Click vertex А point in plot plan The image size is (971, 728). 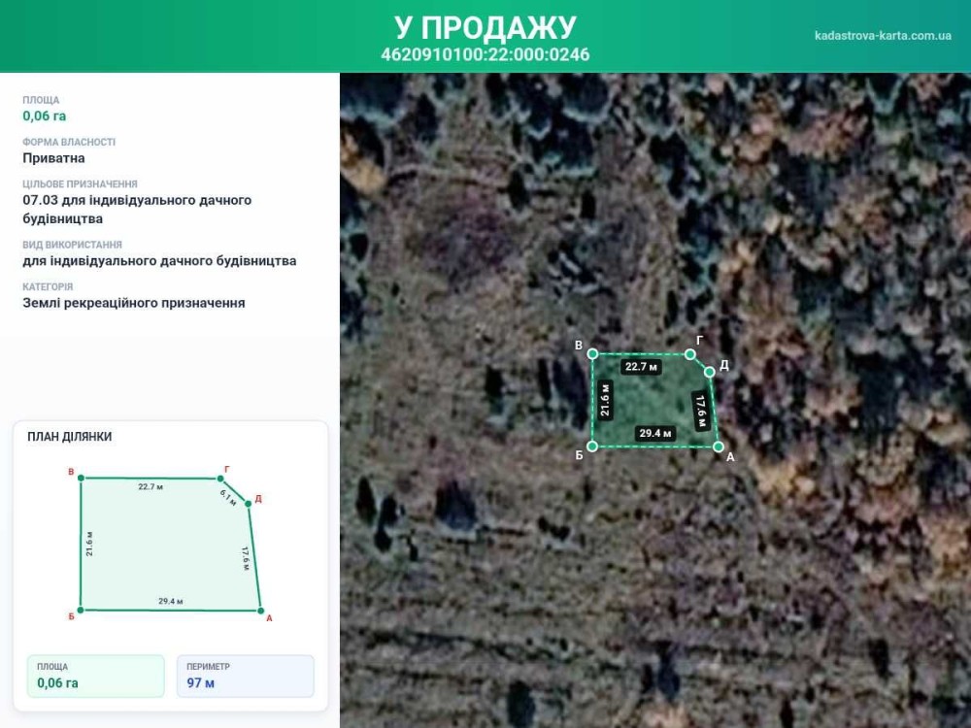260,611
